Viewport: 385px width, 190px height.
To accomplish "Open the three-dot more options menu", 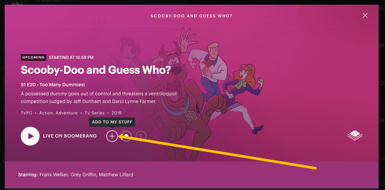I will click(x=141, y=136).
